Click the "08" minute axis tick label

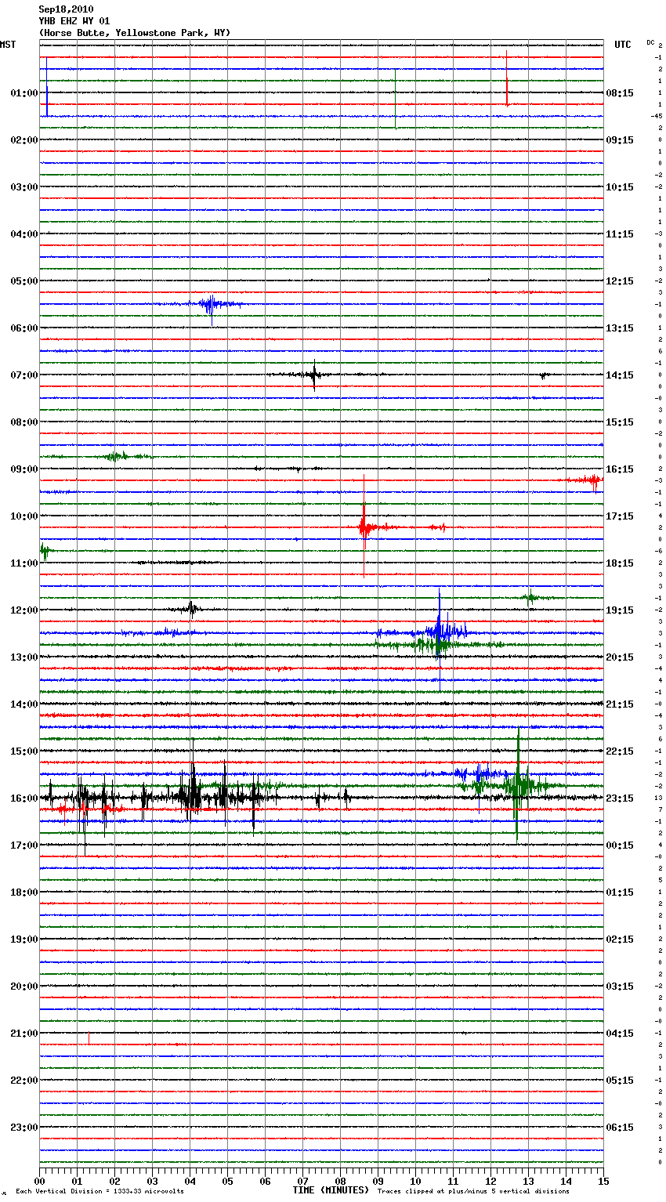[x=340, y=1180]
